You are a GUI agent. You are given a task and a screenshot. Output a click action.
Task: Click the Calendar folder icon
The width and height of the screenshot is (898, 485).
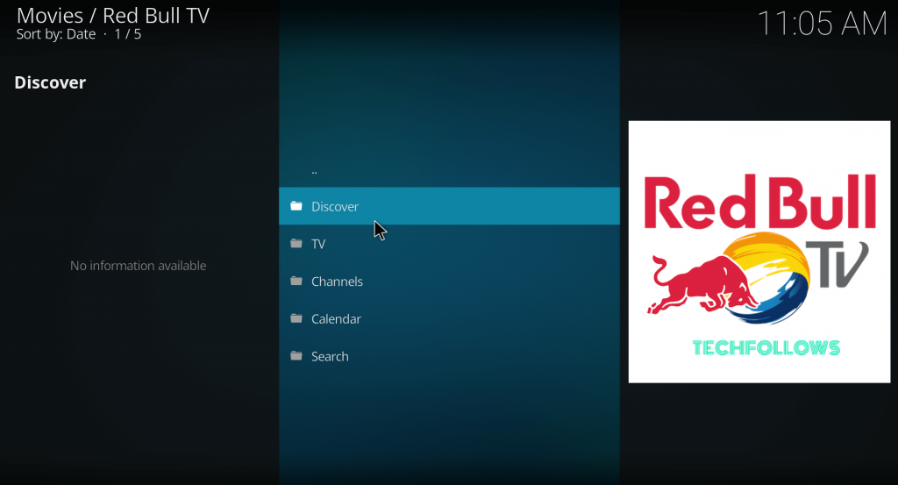(x=296, y=318)
